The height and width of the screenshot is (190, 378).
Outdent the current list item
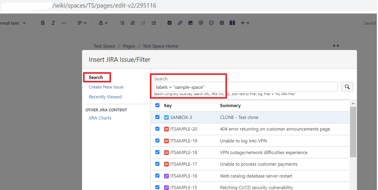pyautogui.click(x=143, y=23)
